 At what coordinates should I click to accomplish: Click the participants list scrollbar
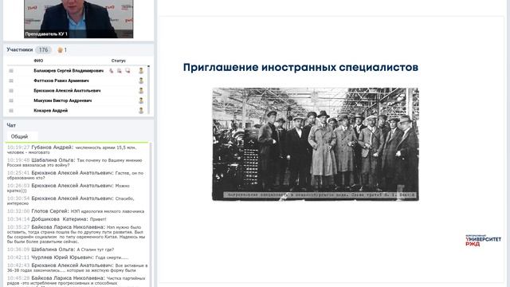[149, 89]
